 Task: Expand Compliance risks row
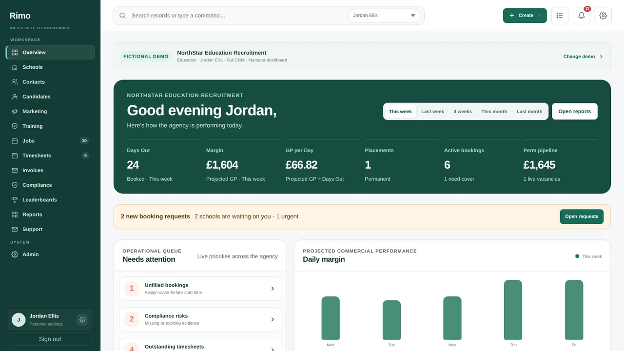(200, 319)
